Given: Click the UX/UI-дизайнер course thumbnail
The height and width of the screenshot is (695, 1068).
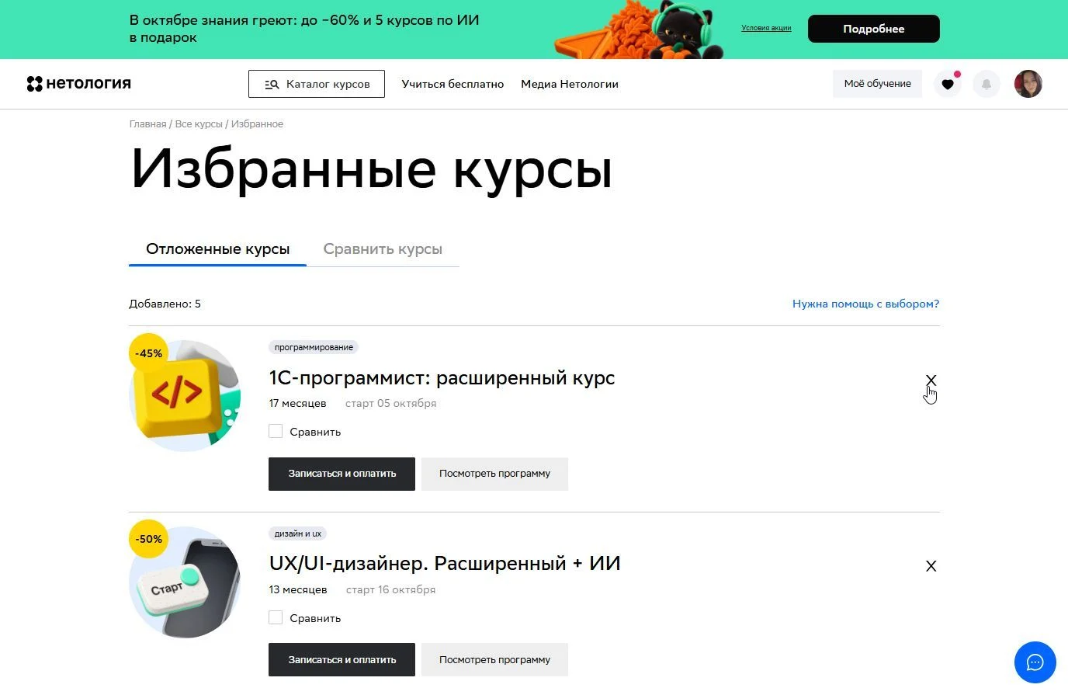Looking at the screenshot, I should click(x=185, y=582).
